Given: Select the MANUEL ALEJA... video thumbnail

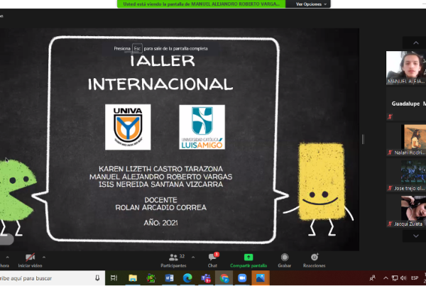Looking at the screenshot, I should (x=406, y=68).
